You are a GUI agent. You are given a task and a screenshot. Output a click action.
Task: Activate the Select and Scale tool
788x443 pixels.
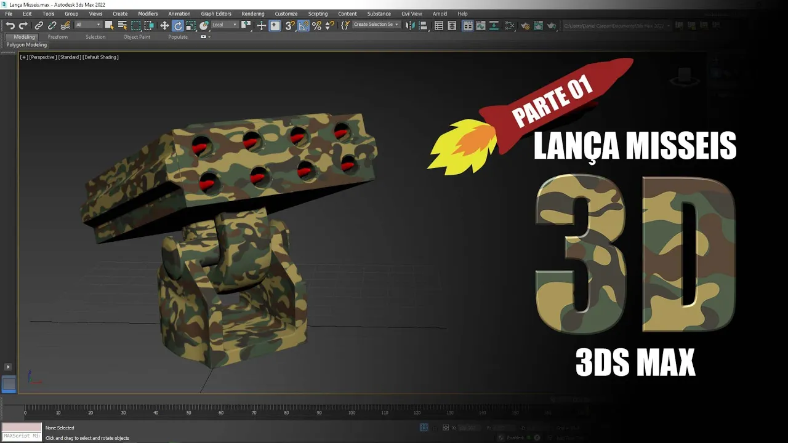[x=191, y=25]
